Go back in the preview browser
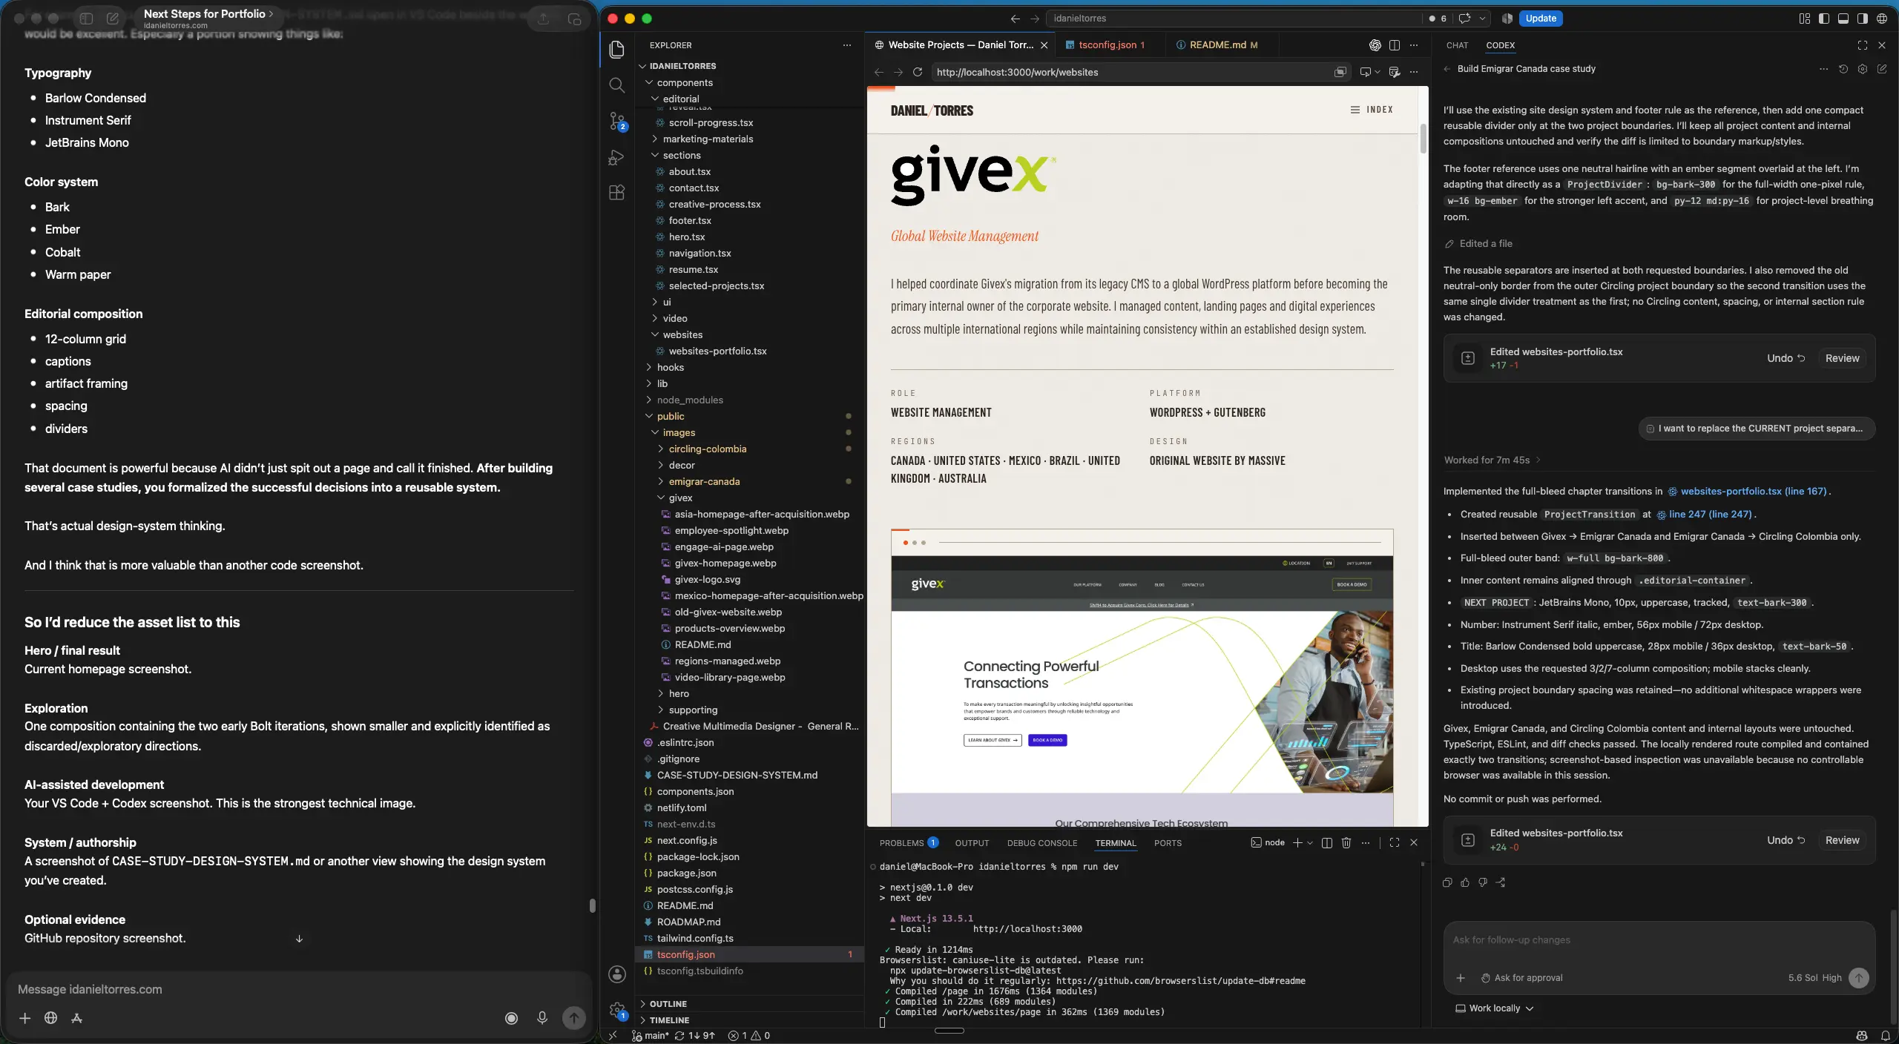Viewport: 1899px width, 1044px height. tap(879, 72)
